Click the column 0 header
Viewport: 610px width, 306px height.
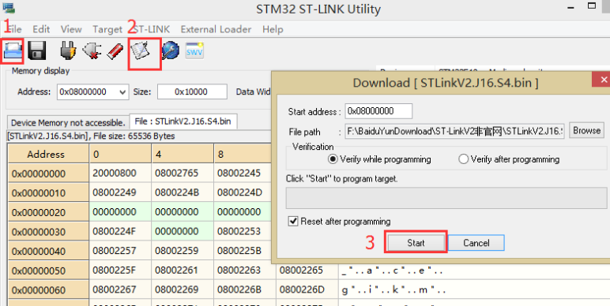pos(120,154)
